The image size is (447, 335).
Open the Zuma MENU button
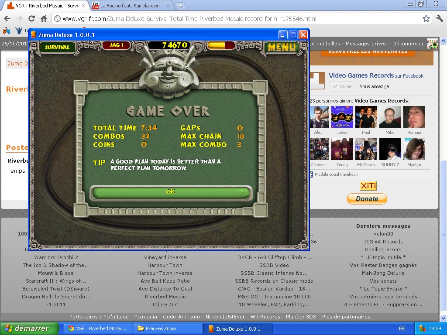pos(282,47)
